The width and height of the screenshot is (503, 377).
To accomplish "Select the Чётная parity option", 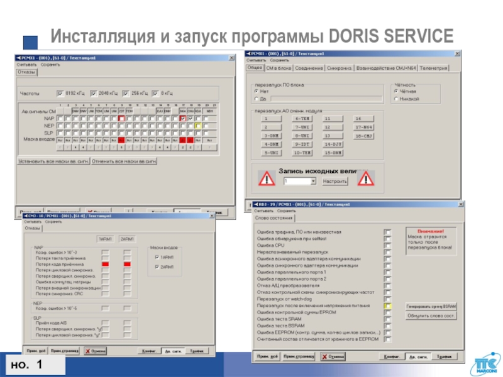I will click(396, 91).
